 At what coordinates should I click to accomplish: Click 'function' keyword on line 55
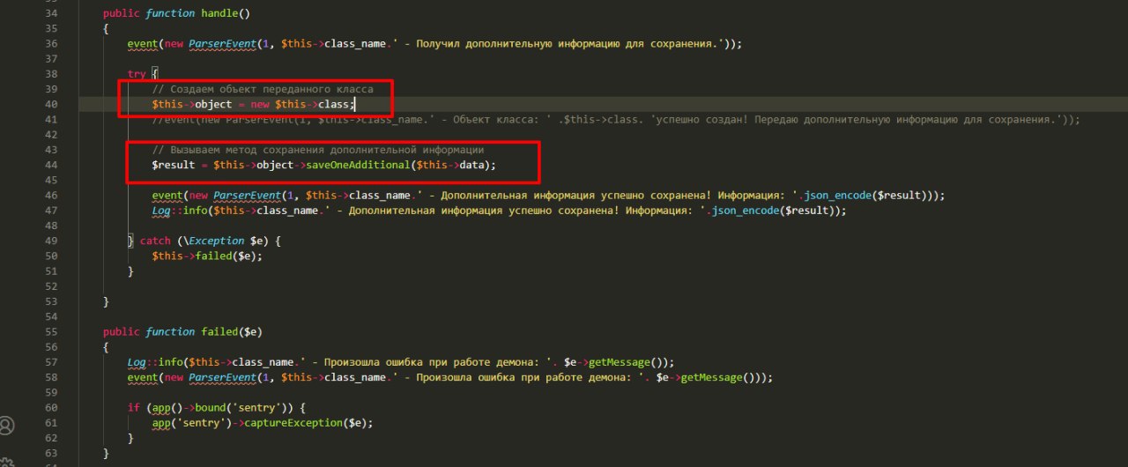pos(170,331)
